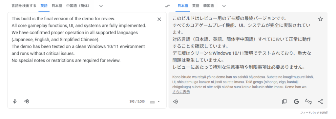Clear source text with the X icon
Screen dimensions: 336x119
click(x=159, y=19)
